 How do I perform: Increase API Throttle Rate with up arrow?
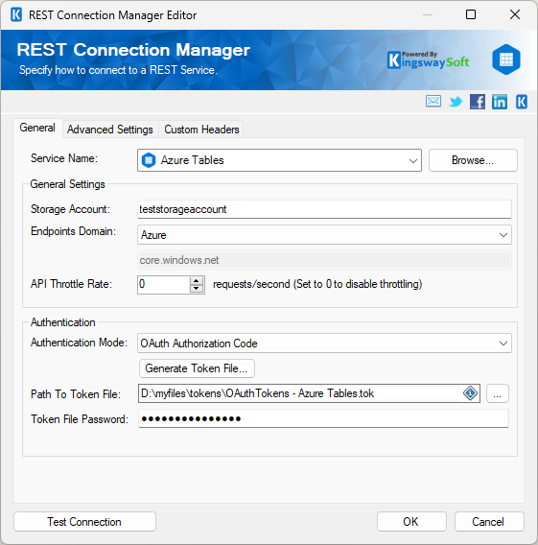[x=197, y=281]
